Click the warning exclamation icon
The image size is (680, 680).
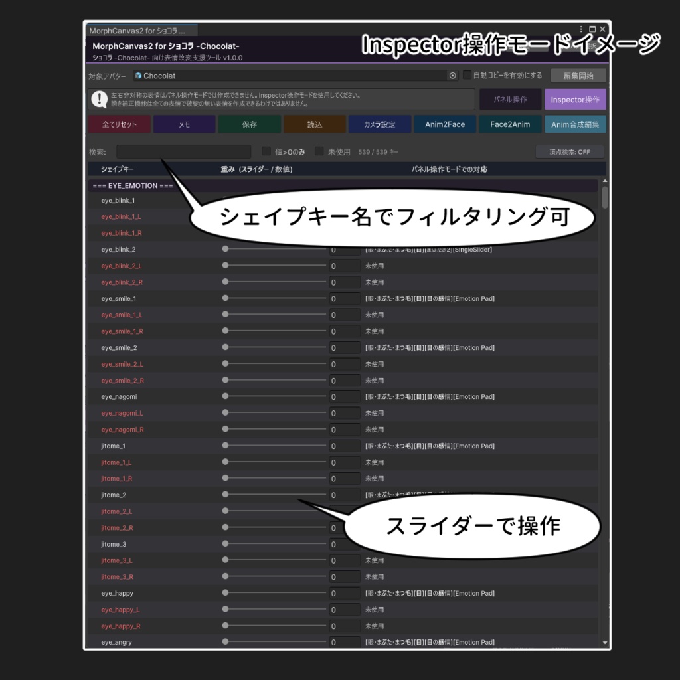pyautogui.click(x=100, y=99)
